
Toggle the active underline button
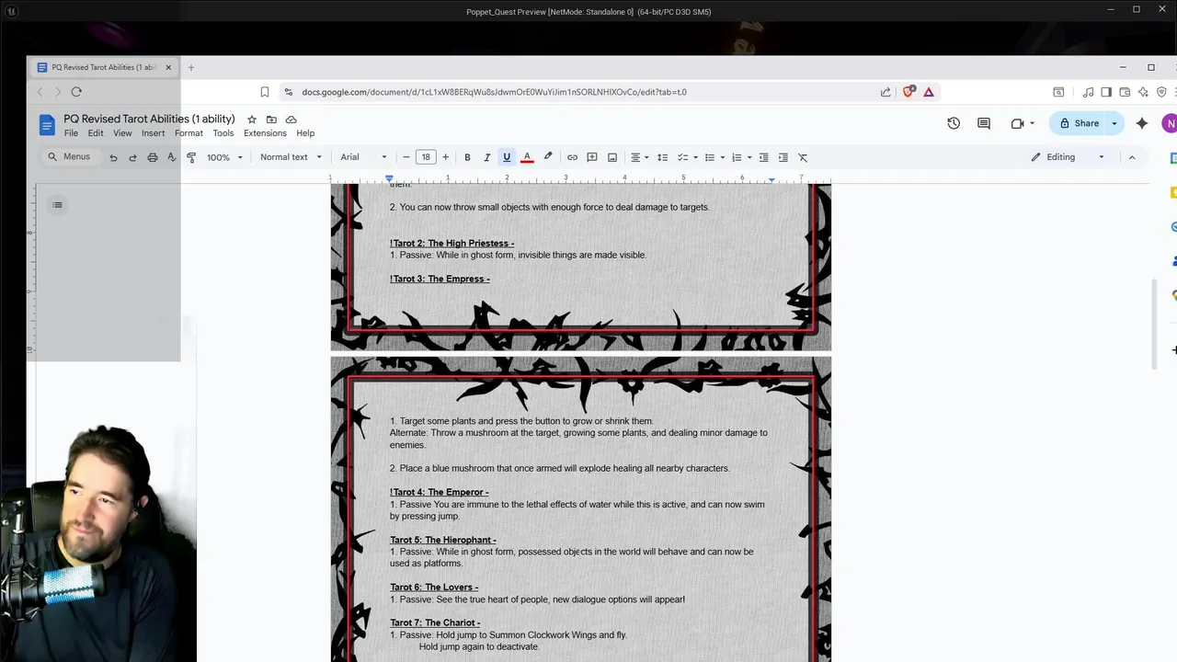pos(507,157)
